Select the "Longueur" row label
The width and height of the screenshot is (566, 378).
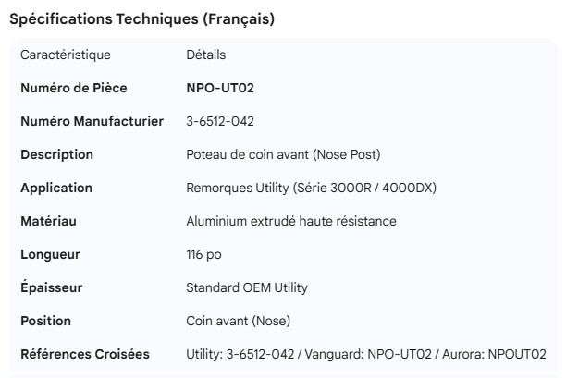[x=50, y=255]
